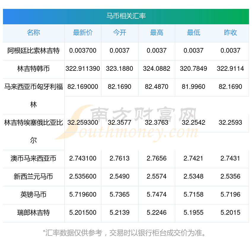Viewport: 252px width, 242px height.
Task: Click highest value 2.7656
Action: point(157,158)
